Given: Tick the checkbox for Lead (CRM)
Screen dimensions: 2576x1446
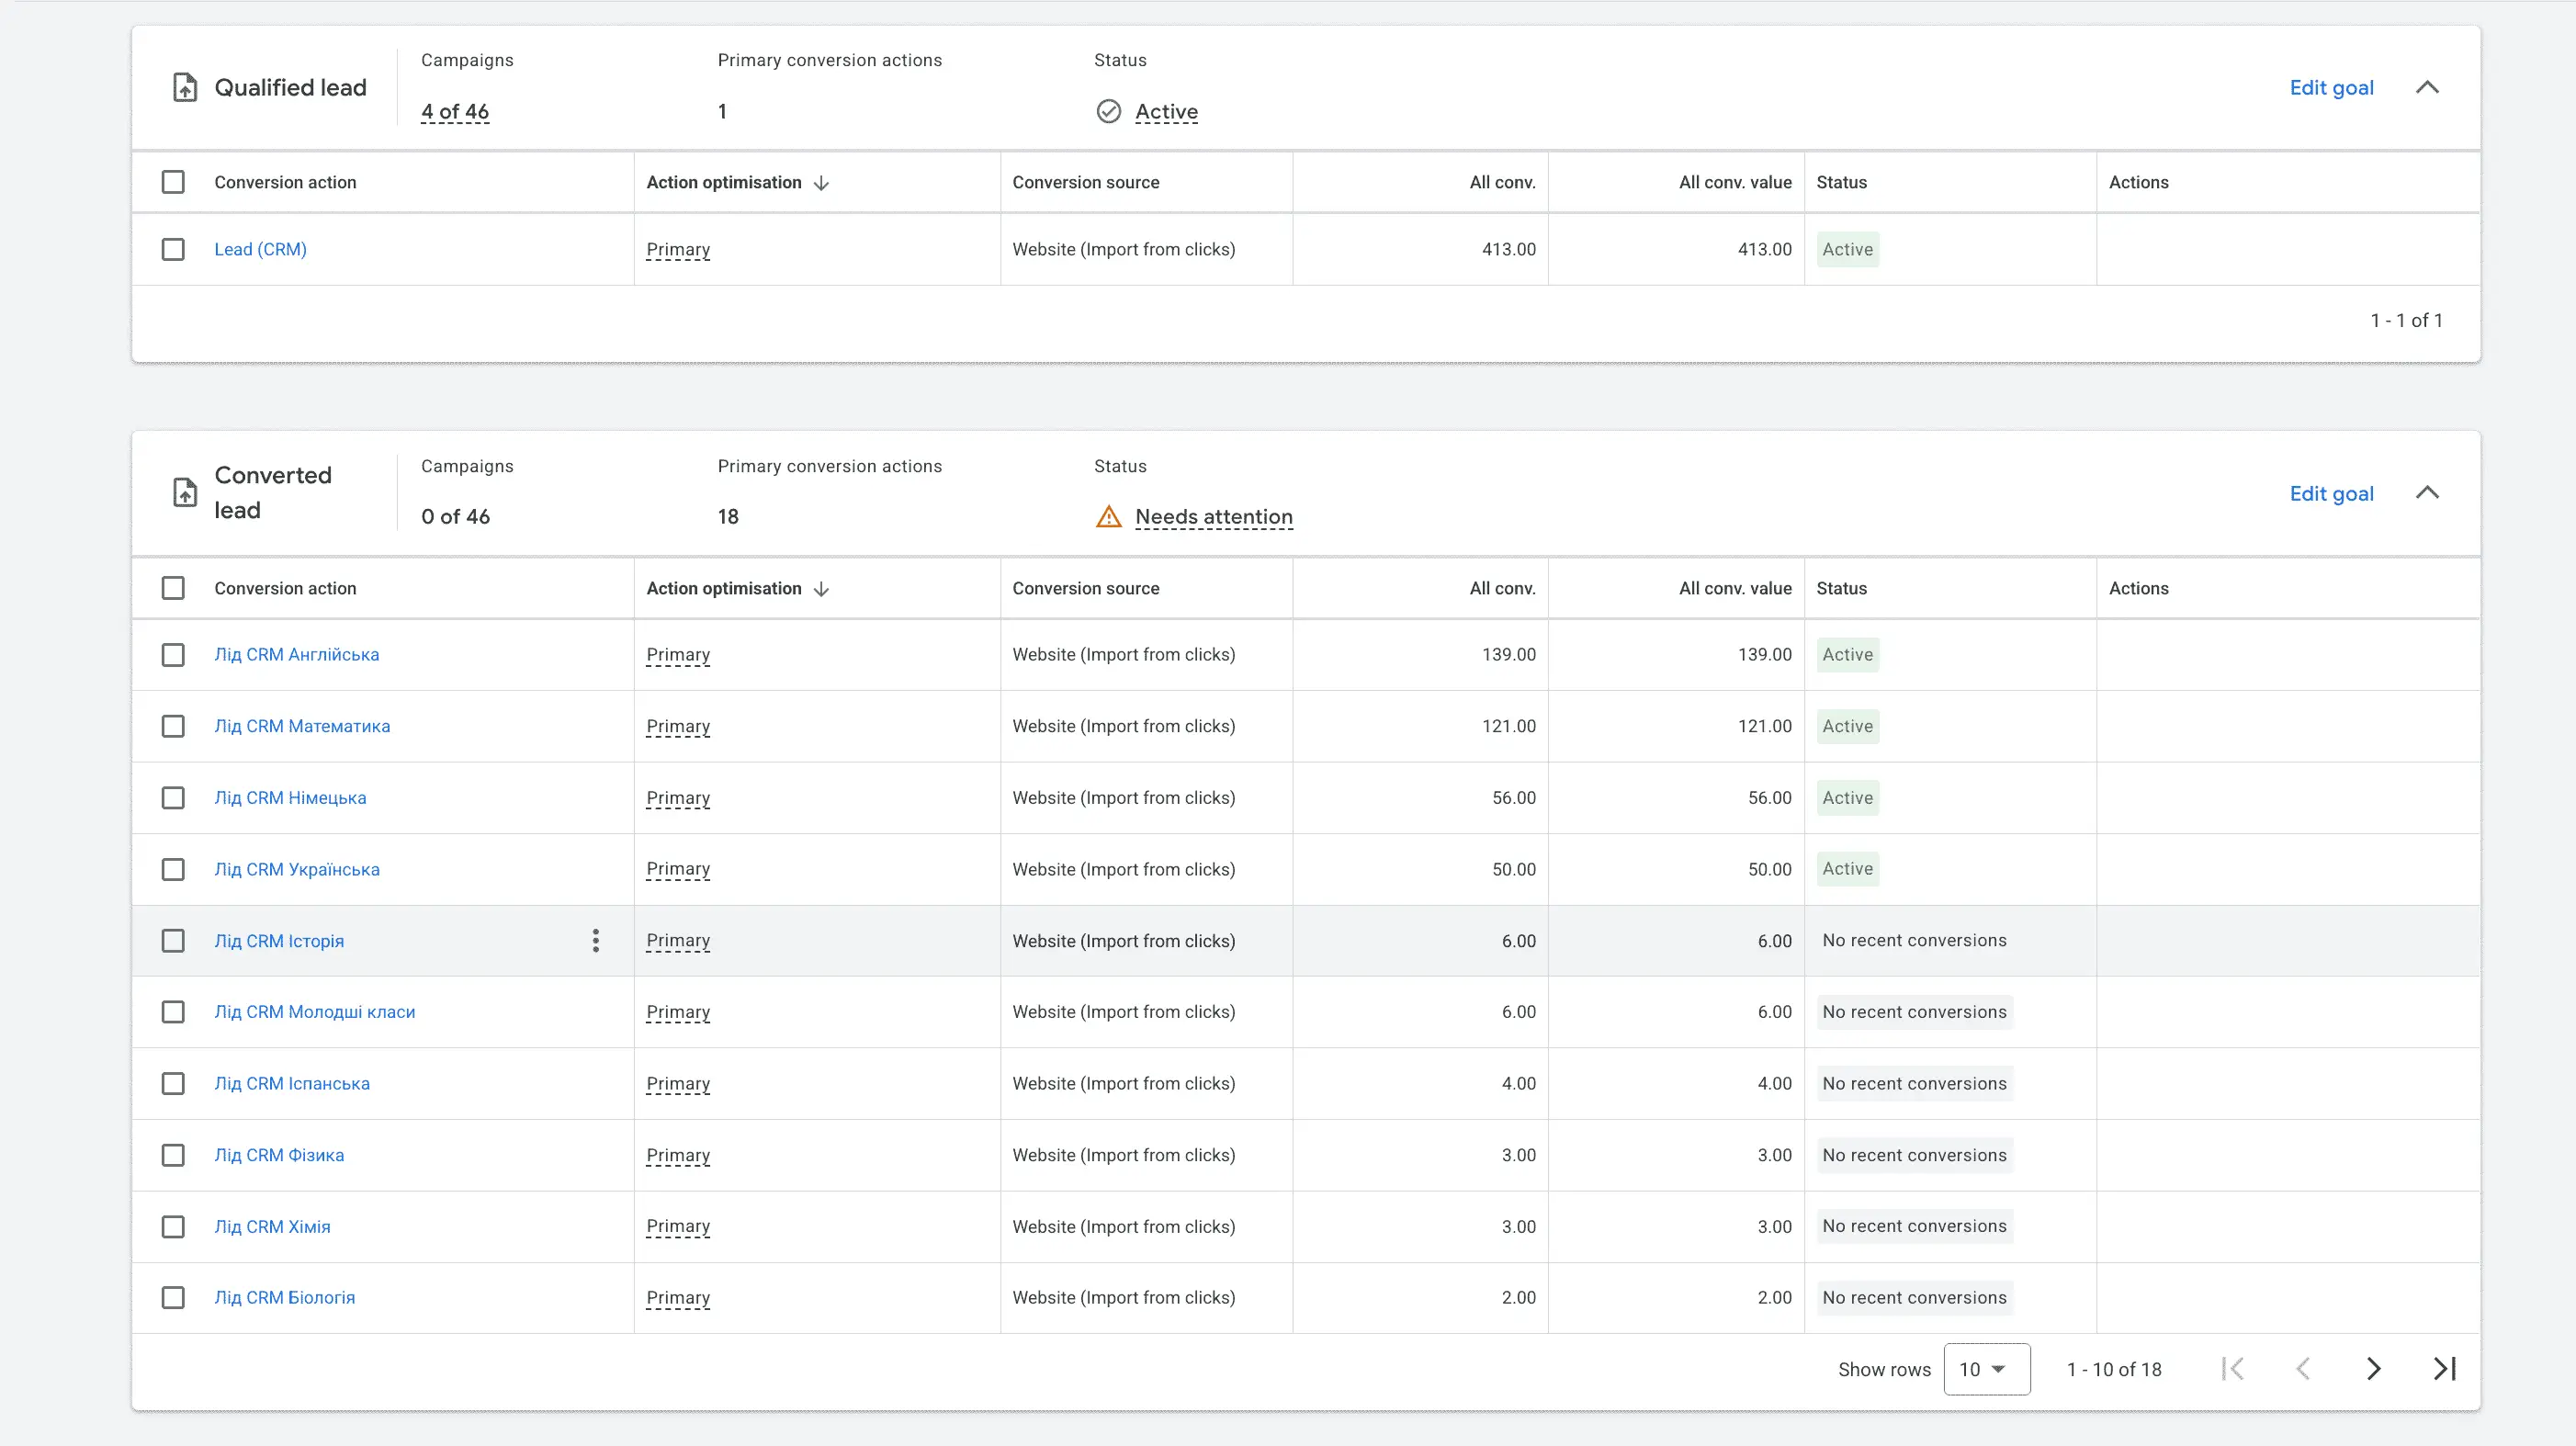Looking at the screenshot, I should coord(173,249).
